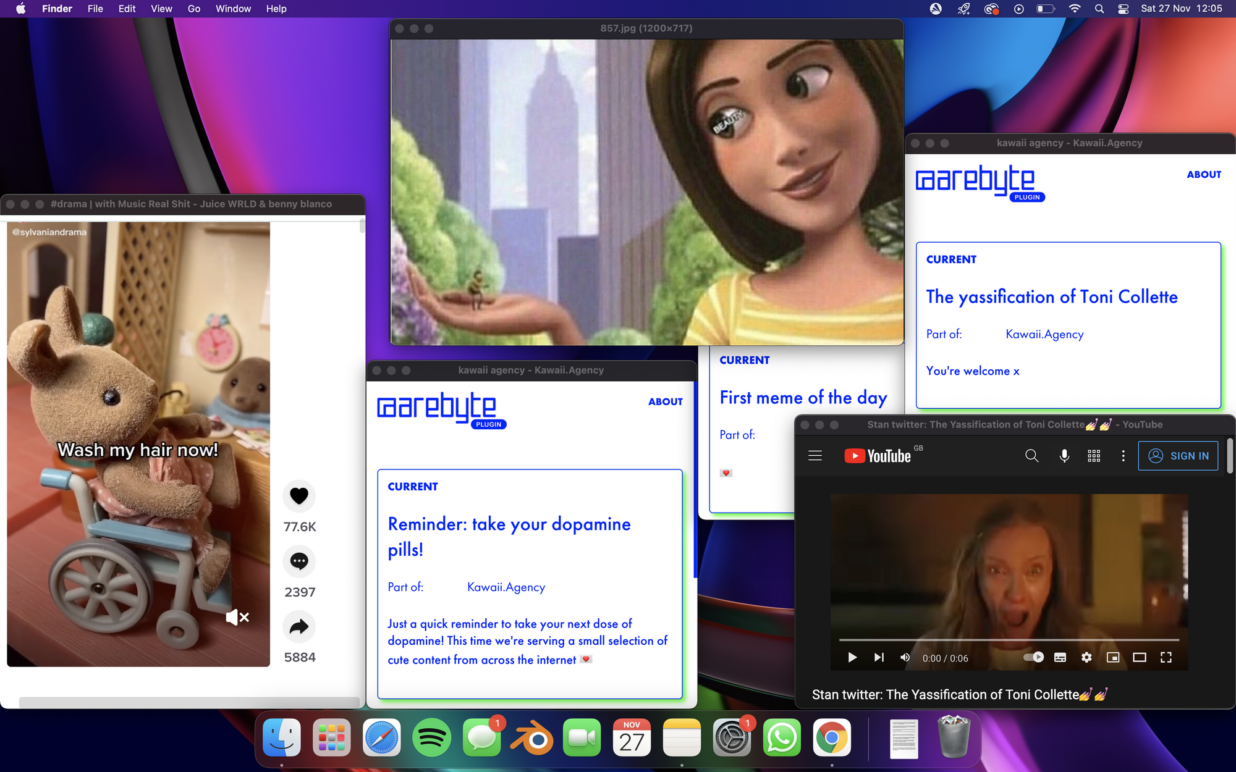This screenshot has height=772, width=1236.
Task: Click 'The yassification of Toni Collette' title
Action: (1052, 296)
